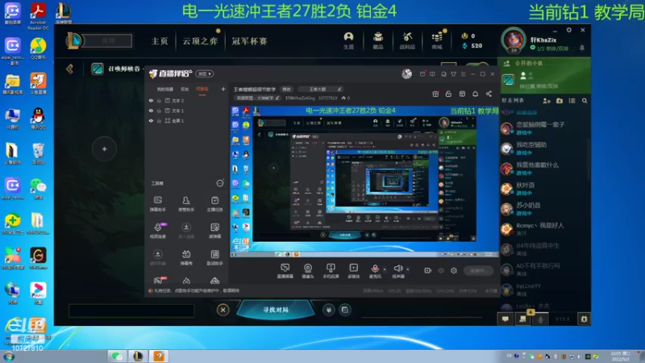Click the padlock icon beside the bell

tap(448, 94)
